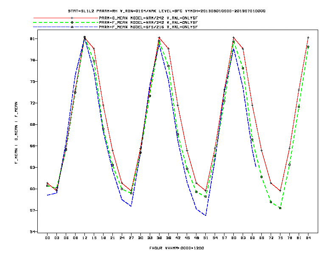Viewport: 336px width, 259px height.
Task: Click the y-axis tick label 63
Action: pyautogui.click(x=32, y=167)
